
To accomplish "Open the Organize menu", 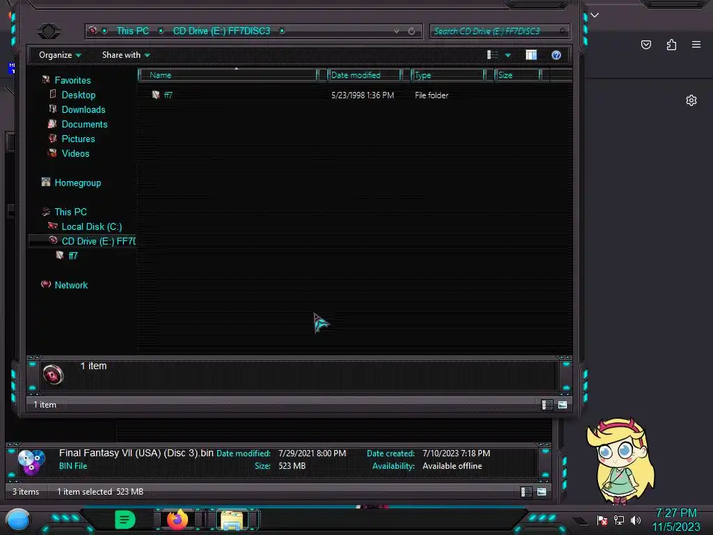I will pyautogui.click(x=60, y=55).
